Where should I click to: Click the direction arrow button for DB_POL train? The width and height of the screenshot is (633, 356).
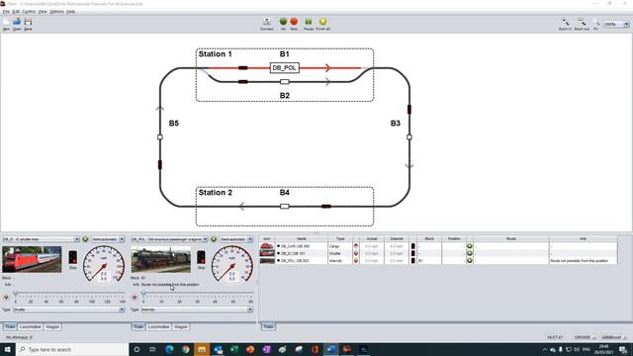135,298
